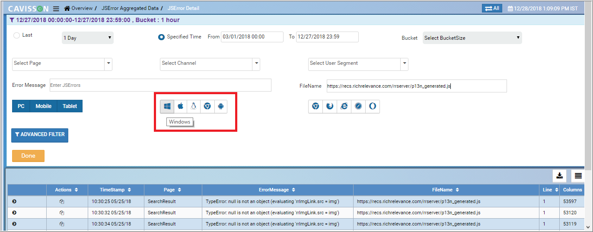The image size is (593, 232).
Task: Click column value 53119
Action: coord(571,224)
